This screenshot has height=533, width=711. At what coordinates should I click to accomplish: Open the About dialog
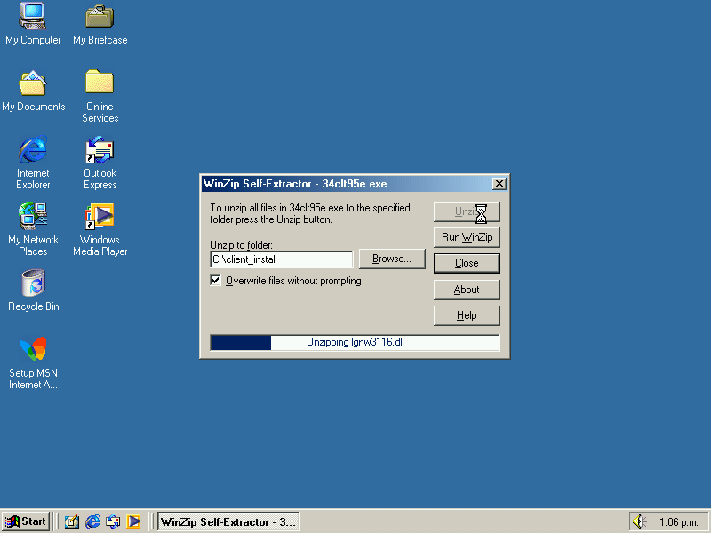[x=467, y=290]
